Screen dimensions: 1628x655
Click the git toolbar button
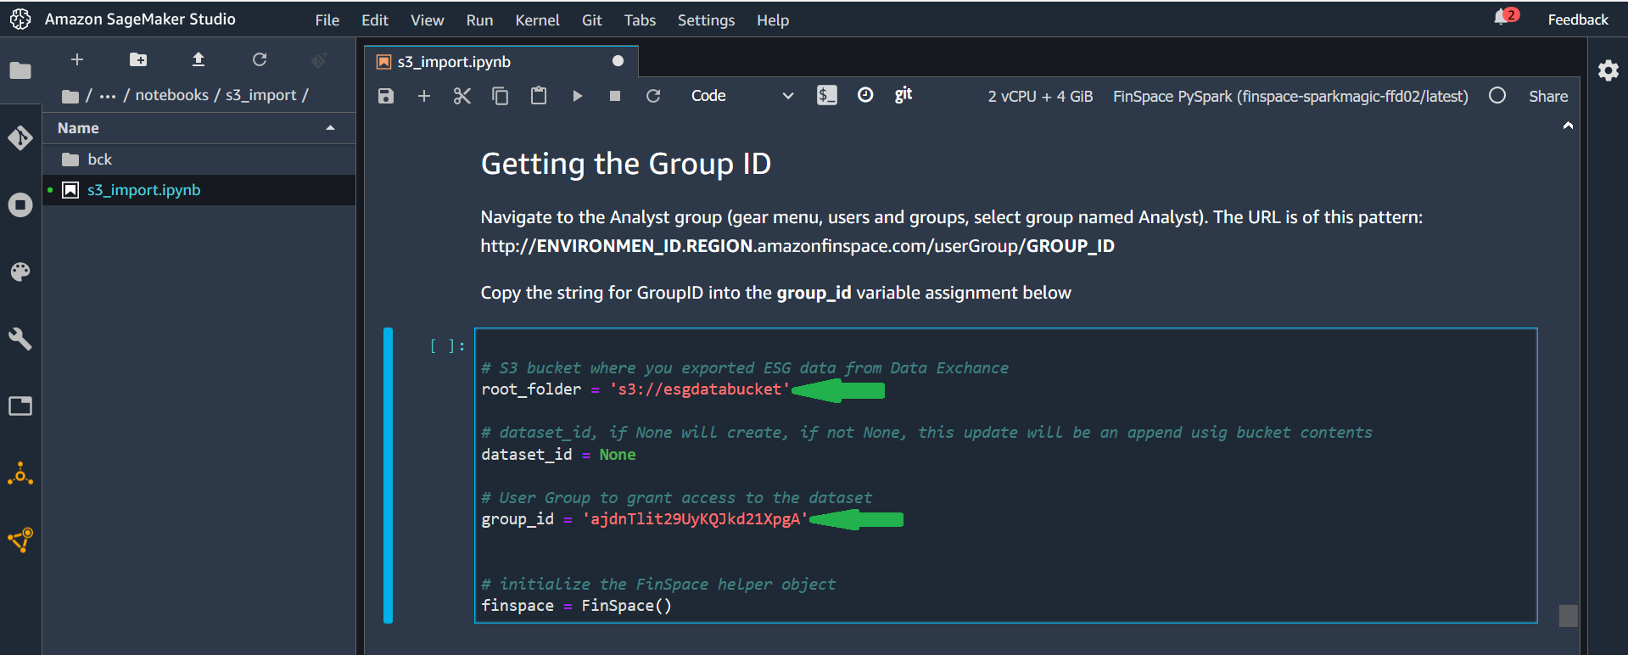[x=904, y=94]
